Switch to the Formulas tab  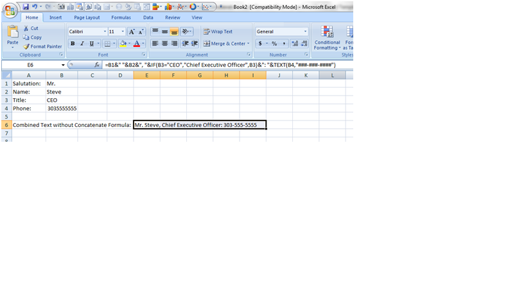pyautogui.click(x=121, y=17)
